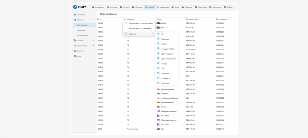Screen dimensions: 308x138
Task: Click the Простои icon in sidebar
Action: pyautogui.click(x=74, y=51)
